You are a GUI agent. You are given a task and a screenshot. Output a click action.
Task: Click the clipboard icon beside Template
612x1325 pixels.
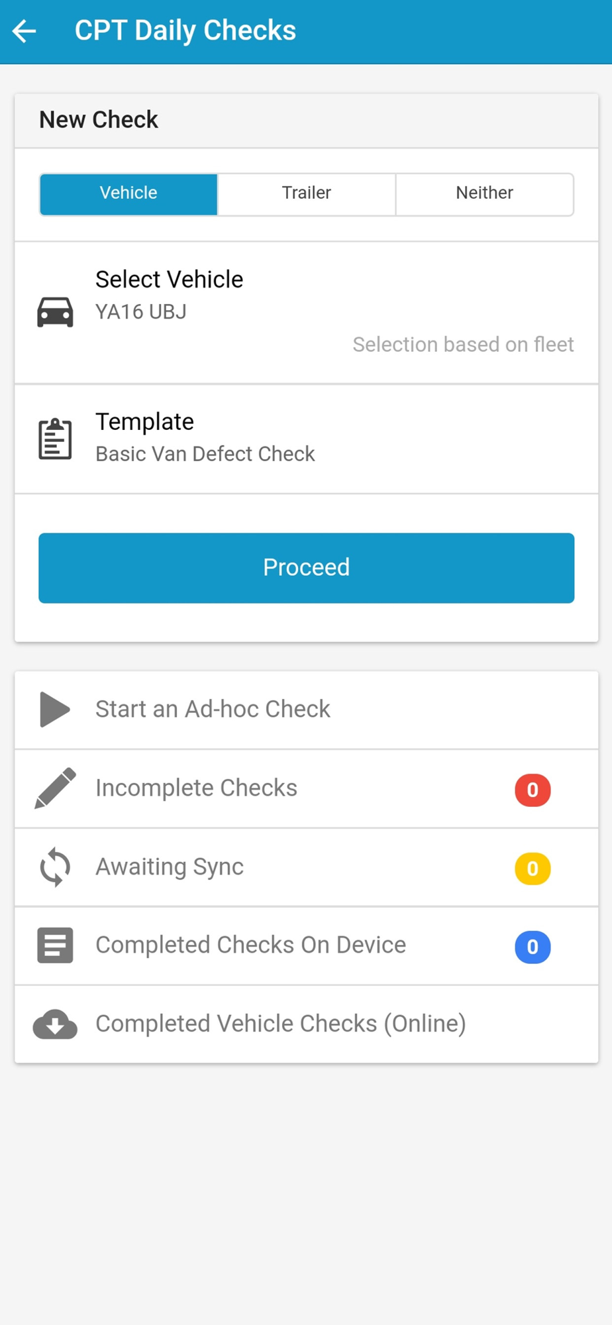(x=55, y=439)
